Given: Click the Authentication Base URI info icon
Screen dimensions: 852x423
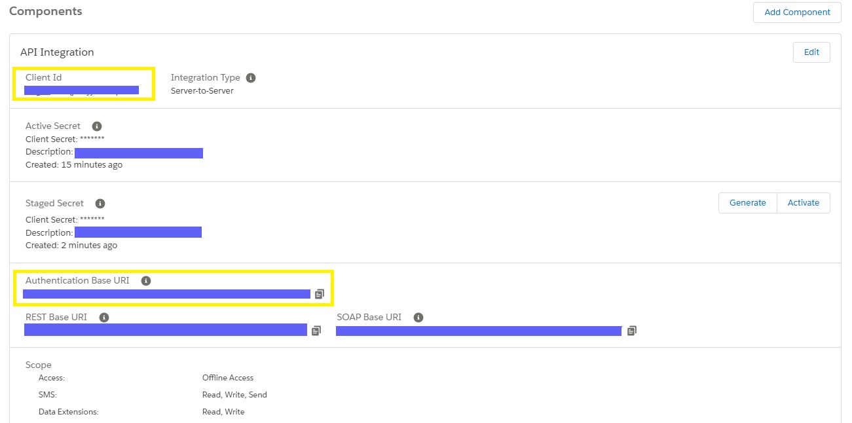Looking at the screenshot, I should [x=146, y=281].
